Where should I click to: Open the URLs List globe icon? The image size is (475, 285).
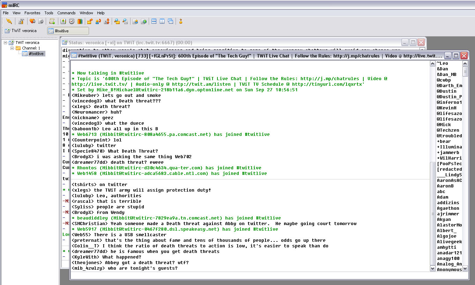coord(144,21)
